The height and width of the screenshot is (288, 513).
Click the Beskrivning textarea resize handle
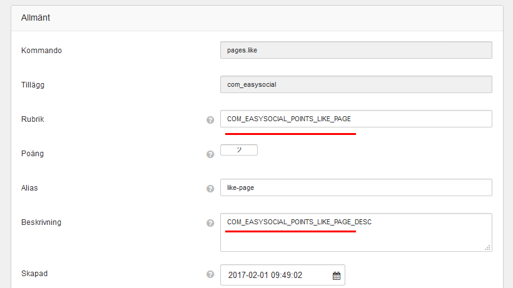click(487, 247)
